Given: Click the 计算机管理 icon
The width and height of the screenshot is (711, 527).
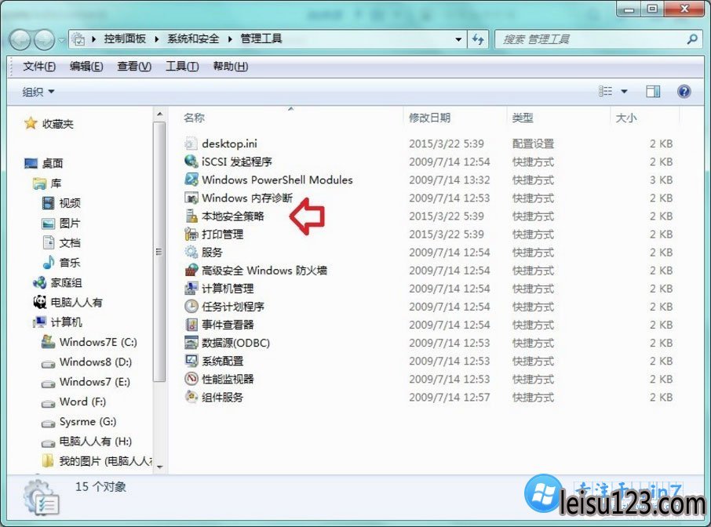Looking at the screenshot, I should (x=191, y=288).
